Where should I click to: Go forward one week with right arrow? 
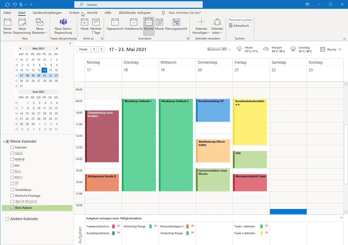point(101,49)
